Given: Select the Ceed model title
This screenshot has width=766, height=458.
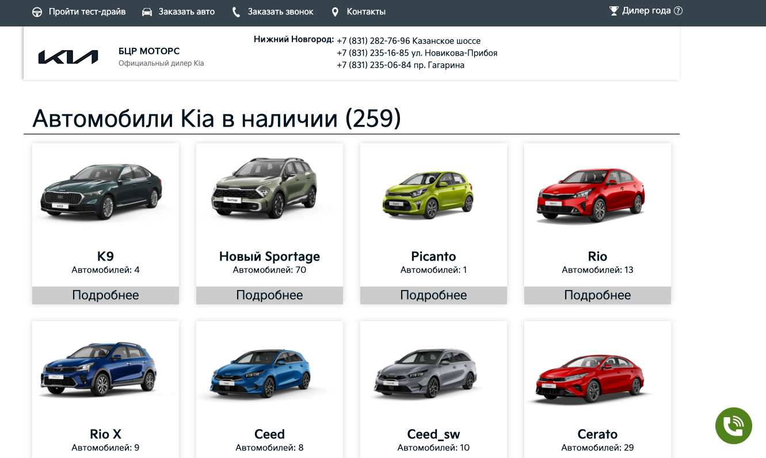Looking at the screenshot, I should 269,434.
